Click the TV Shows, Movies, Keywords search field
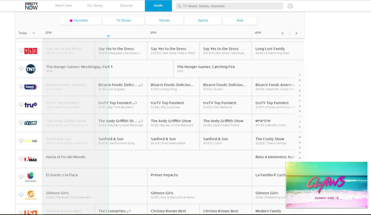The height and width of the screenshot is (215, 371). pos(229,6)
